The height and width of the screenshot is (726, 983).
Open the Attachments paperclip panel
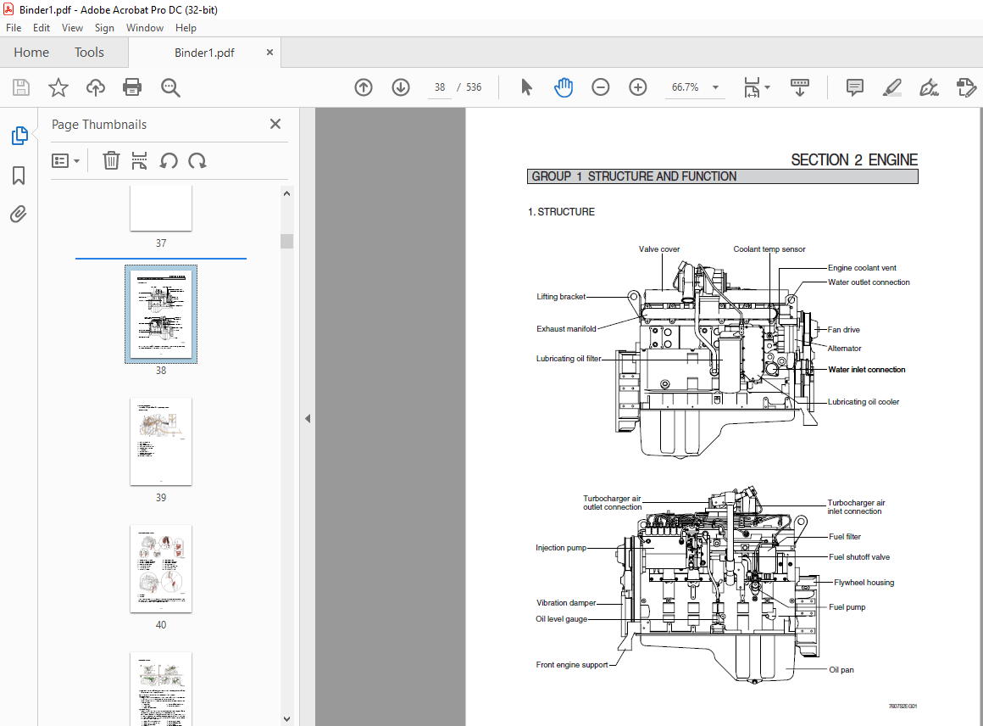tap(19, 215)
